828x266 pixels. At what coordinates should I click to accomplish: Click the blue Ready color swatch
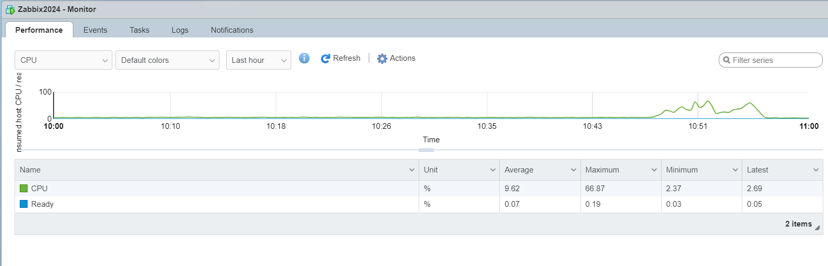(x=23, y=204)
